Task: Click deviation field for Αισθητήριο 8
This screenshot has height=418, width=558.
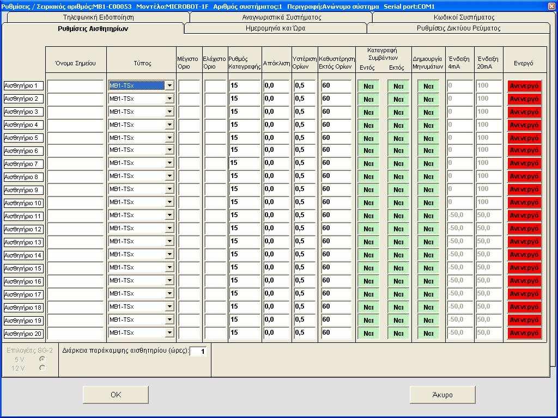Action: click(x=277, y=176)
